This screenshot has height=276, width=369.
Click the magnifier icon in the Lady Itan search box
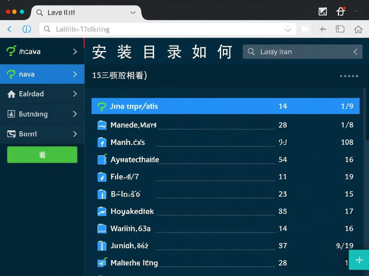pos(251,52)
